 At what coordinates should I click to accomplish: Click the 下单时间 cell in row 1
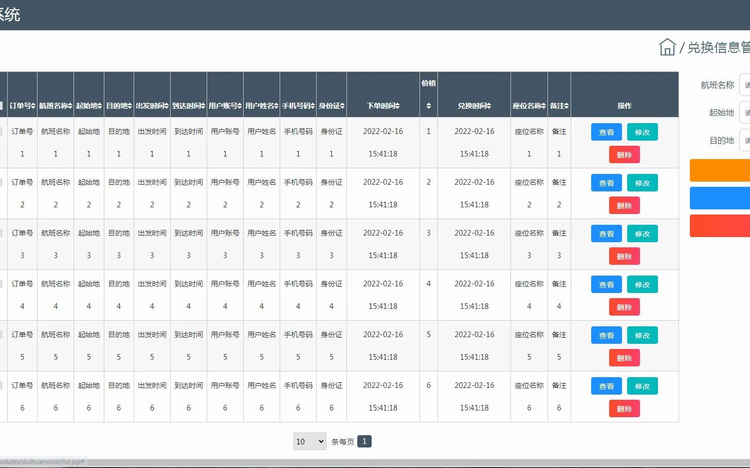383,143
